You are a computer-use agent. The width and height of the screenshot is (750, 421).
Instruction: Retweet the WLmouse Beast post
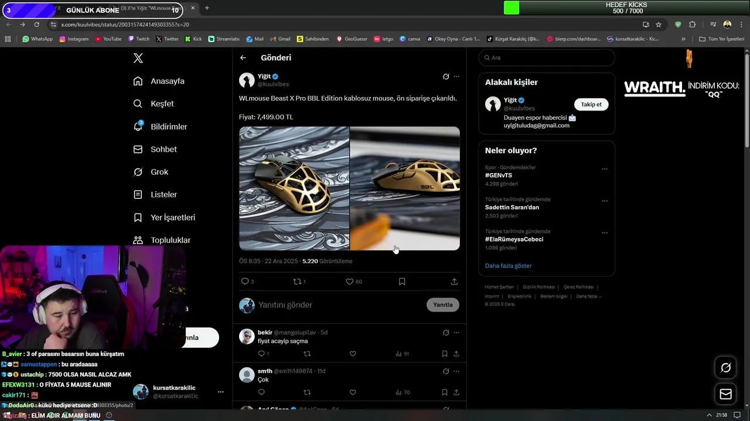[x=296, y=281]
